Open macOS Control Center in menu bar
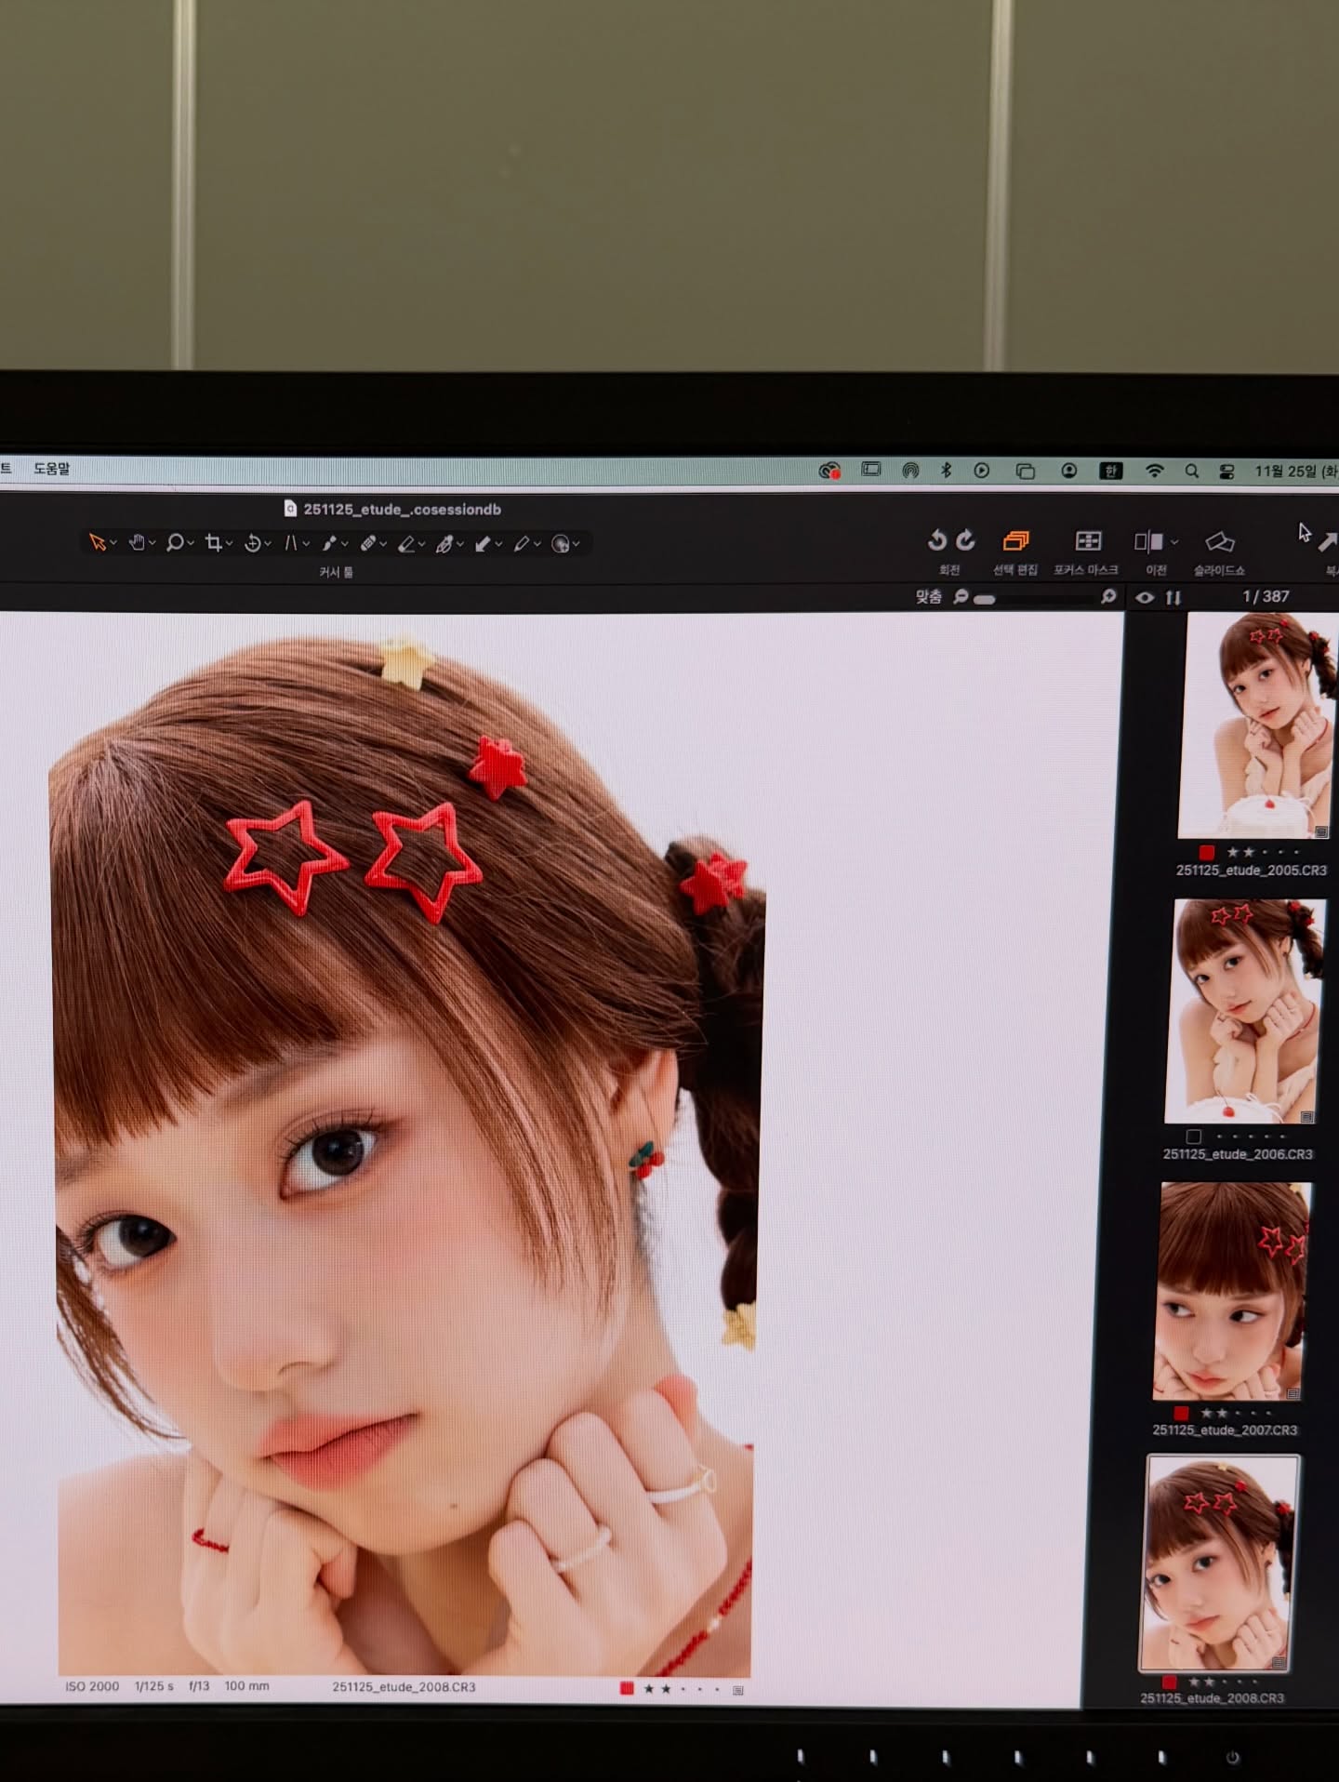The image size is (1339, 1782). (1226, 472)
